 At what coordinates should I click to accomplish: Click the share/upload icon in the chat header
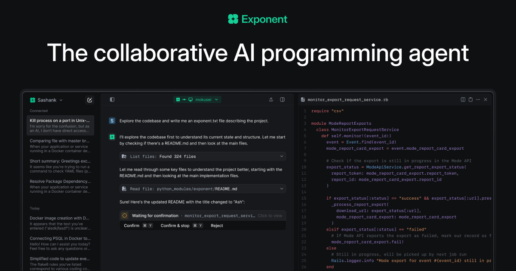pyautogui.click(x=271, y=99)
